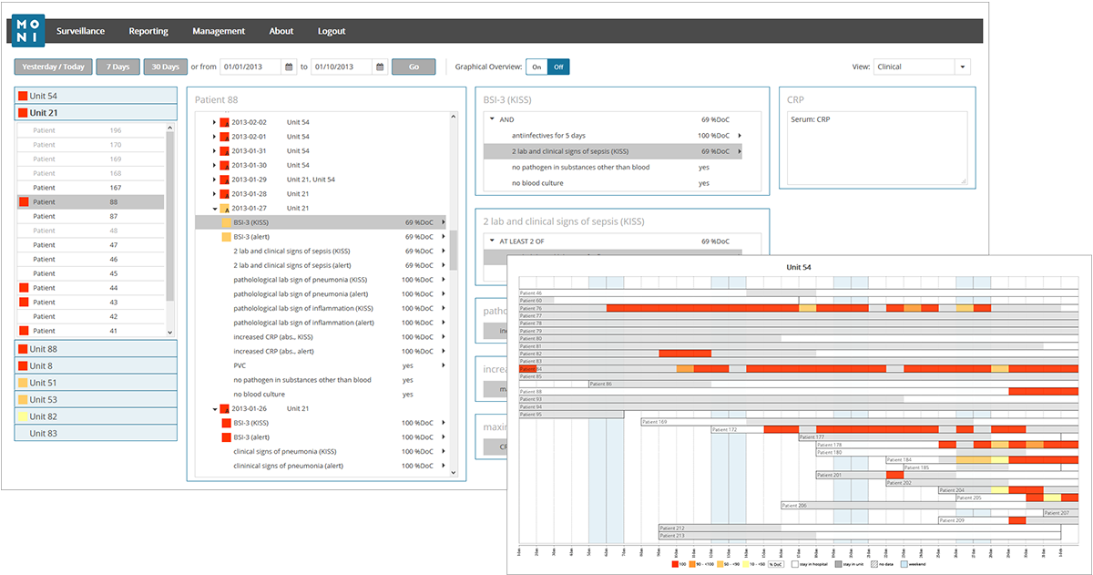The height and width of the screenshot is (575, 1093).
Task: Open the calendar picker for start date
Action: click(290, 67)
